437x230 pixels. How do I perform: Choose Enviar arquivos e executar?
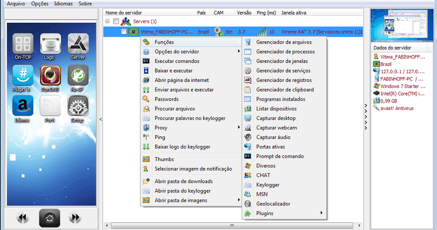tap(191, 90)
